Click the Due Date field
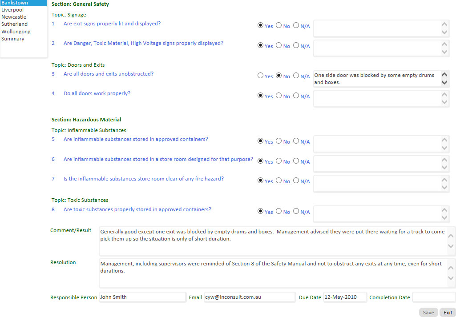This screenshot has height=317, width=456. pos(345,297)
